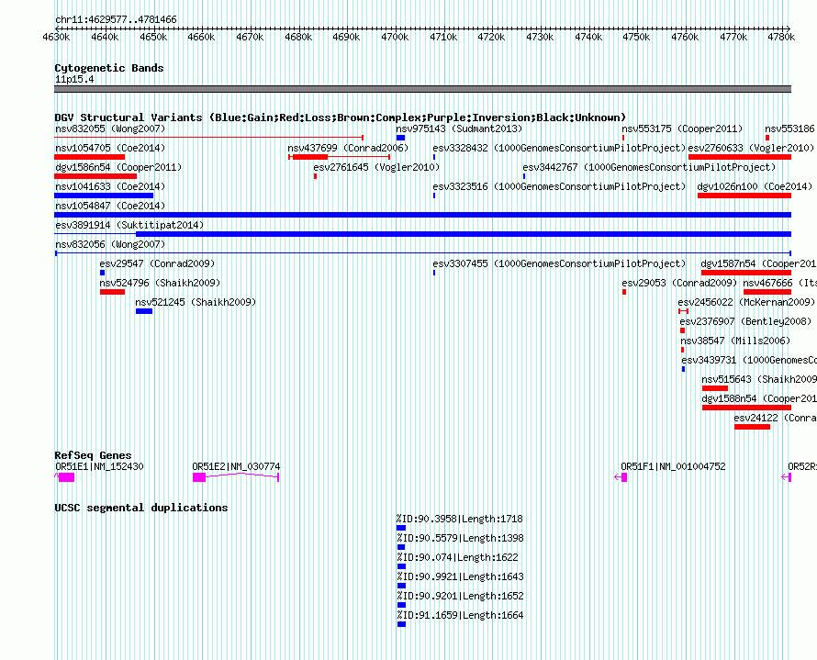
Task: Click the dgv1026n100 (Coe2014) red bar
Action: (x=744, y=196)
